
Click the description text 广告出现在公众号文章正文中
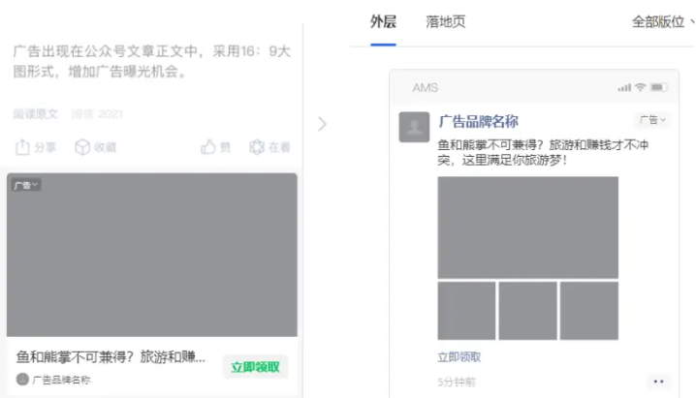click(152, 61)
